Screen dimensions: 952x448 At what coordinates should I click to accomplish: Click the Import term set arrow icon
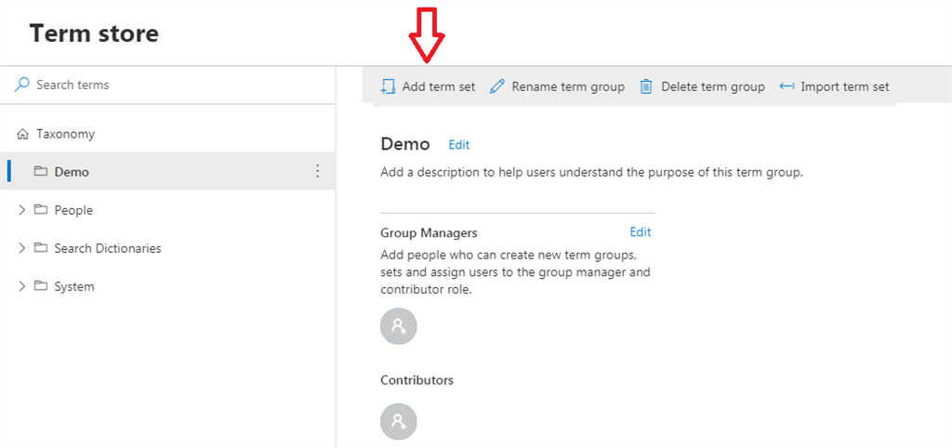point(787,86)
